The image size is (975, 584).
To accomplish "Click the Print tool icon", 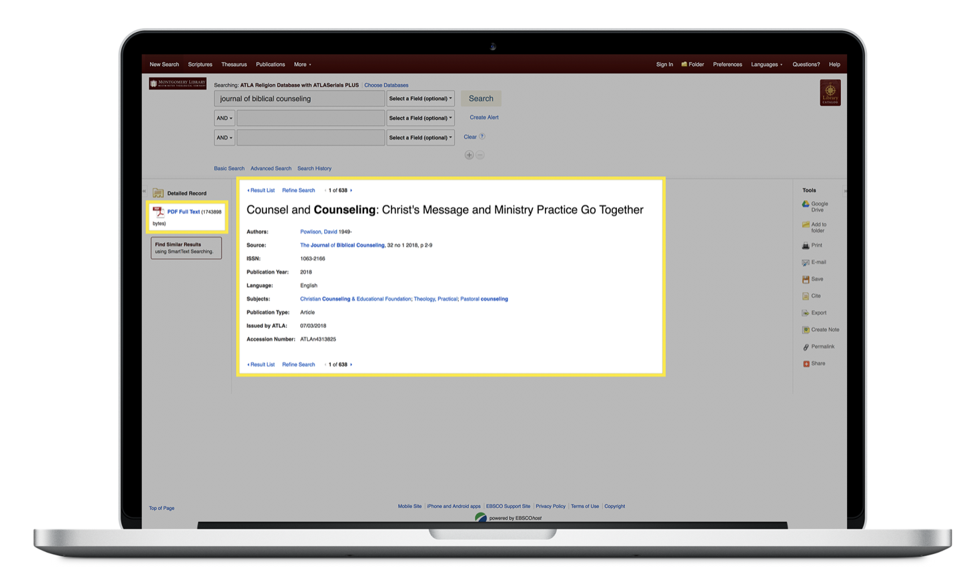I will pos(806,246).
